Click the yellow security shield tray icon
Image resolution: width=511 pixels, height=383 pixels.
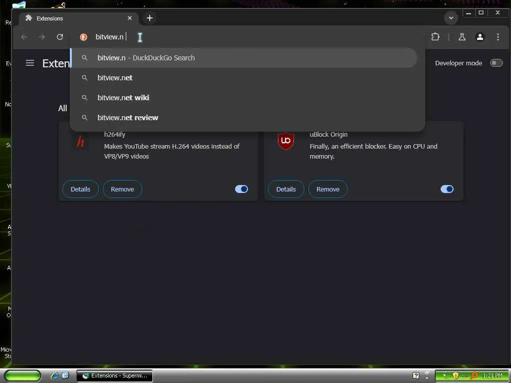456,376
